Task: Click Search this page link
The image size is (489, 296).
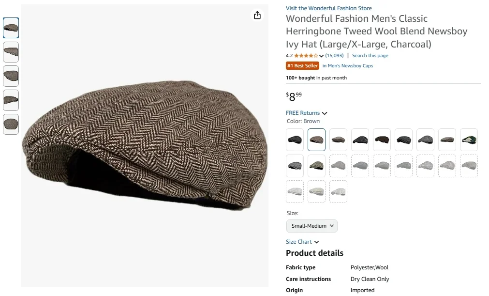Action: (x=370, y=55)
